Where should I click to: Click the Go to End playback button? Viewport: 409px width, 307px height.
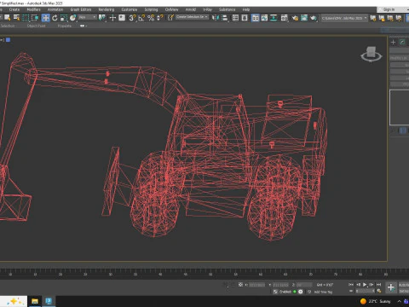click(x=378, y=285)
